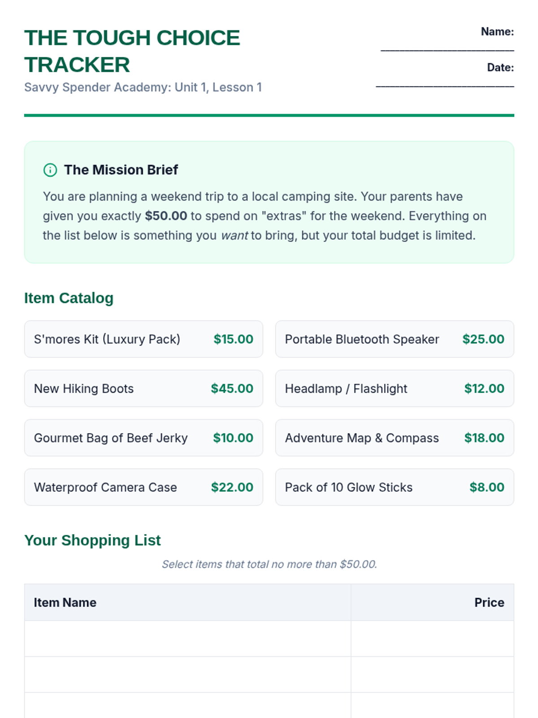Click the $8.00 glow sticks price
The width and height of the screenshot is (538, 718).
486,487
